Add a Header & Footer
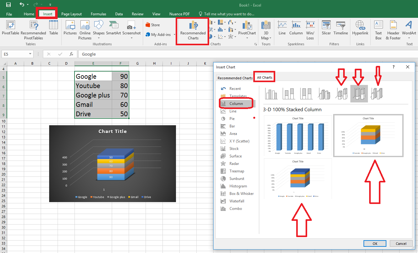Image resolution: width=418 pixels, height=253 pixels. click(393, 30)
